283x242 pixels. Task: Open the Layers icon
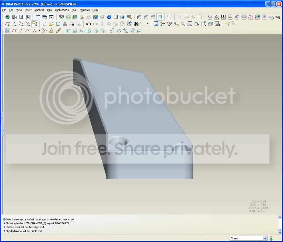[x=210, y=24]
